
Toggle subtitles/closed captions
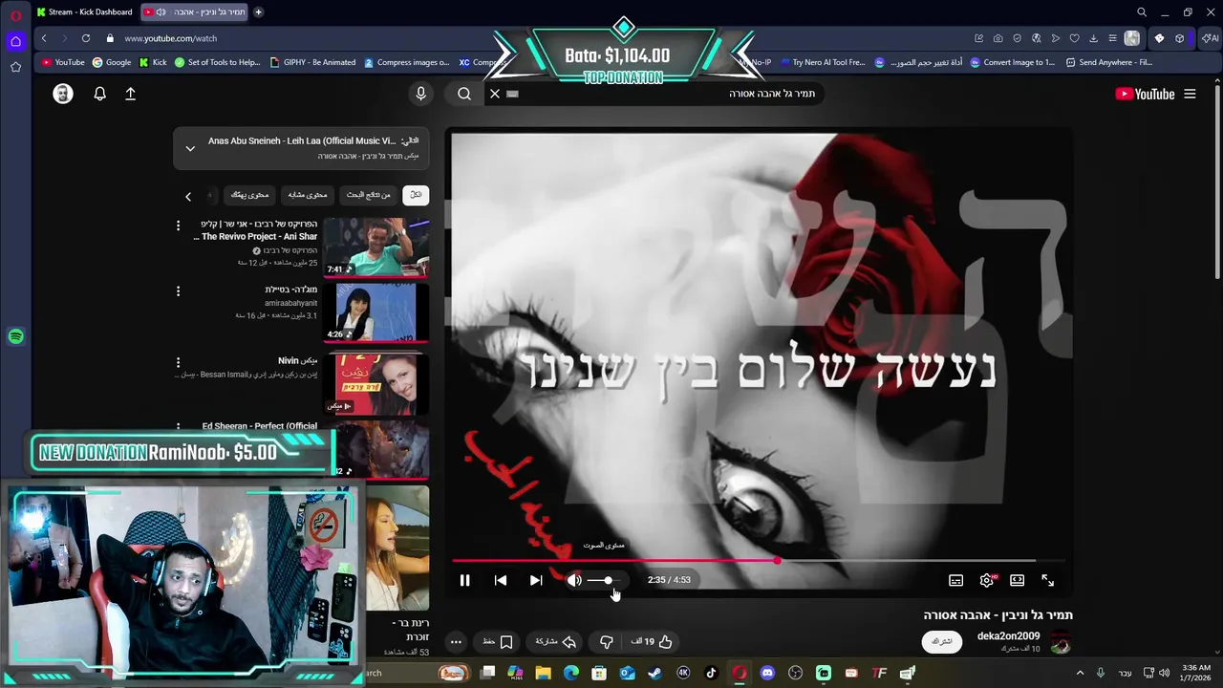coord(955,580)
